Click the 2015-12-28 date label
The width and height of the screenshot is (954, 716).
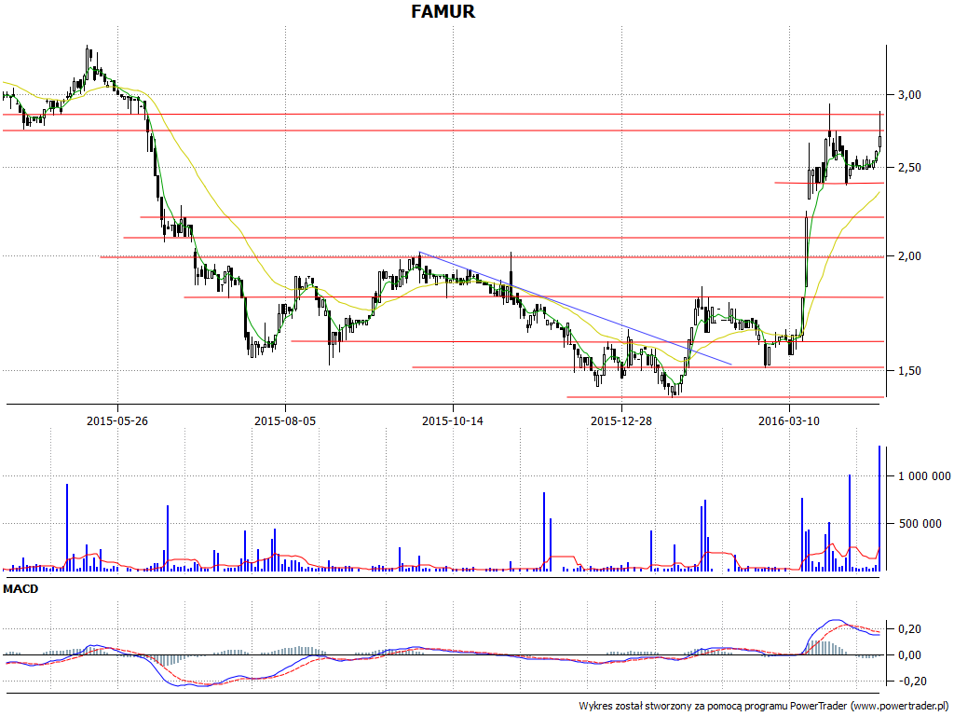621,420
